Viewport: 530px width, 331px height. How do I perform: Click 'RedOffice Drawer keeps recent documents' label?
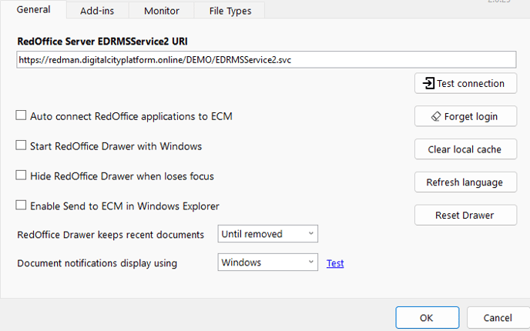pyautogui.click(x=110, y=235)
